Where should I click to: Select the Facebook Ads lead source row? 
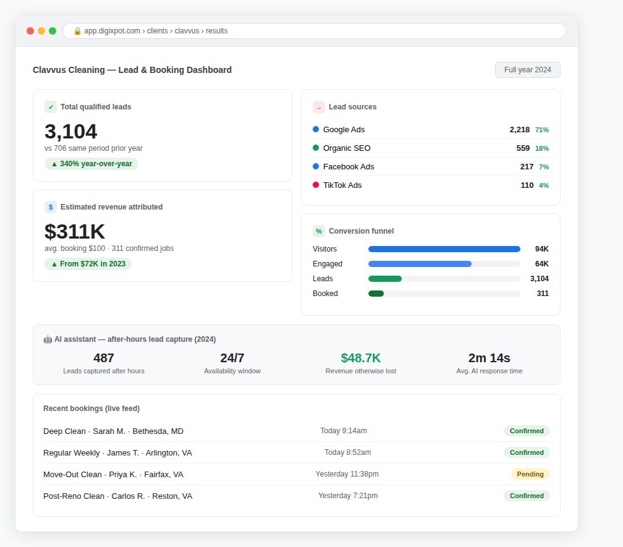point(431,167)
